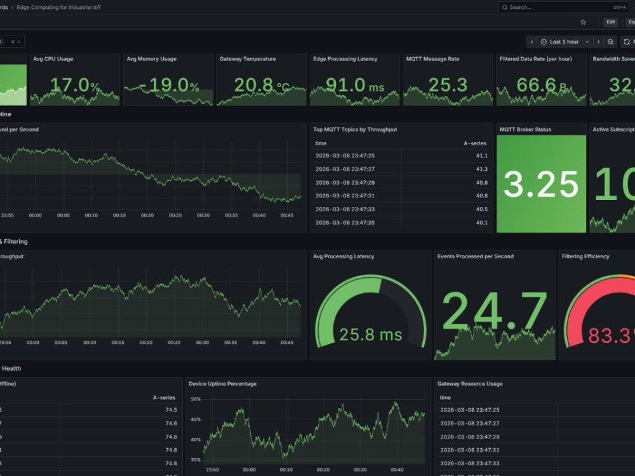Screen dimensions: 635x476
Task: Open the MQTT Broker Status panel title
Action: click(x=525, y=129)
